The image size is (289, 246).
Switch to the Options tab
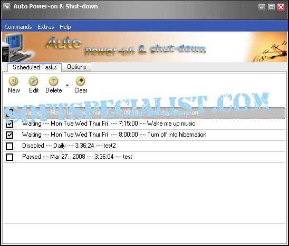[76, 67]
